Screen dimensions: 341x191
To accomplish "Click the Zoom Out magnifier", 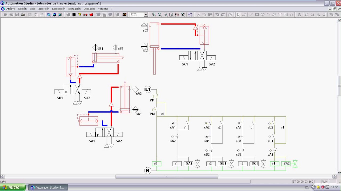I will (x=160, y=15).
